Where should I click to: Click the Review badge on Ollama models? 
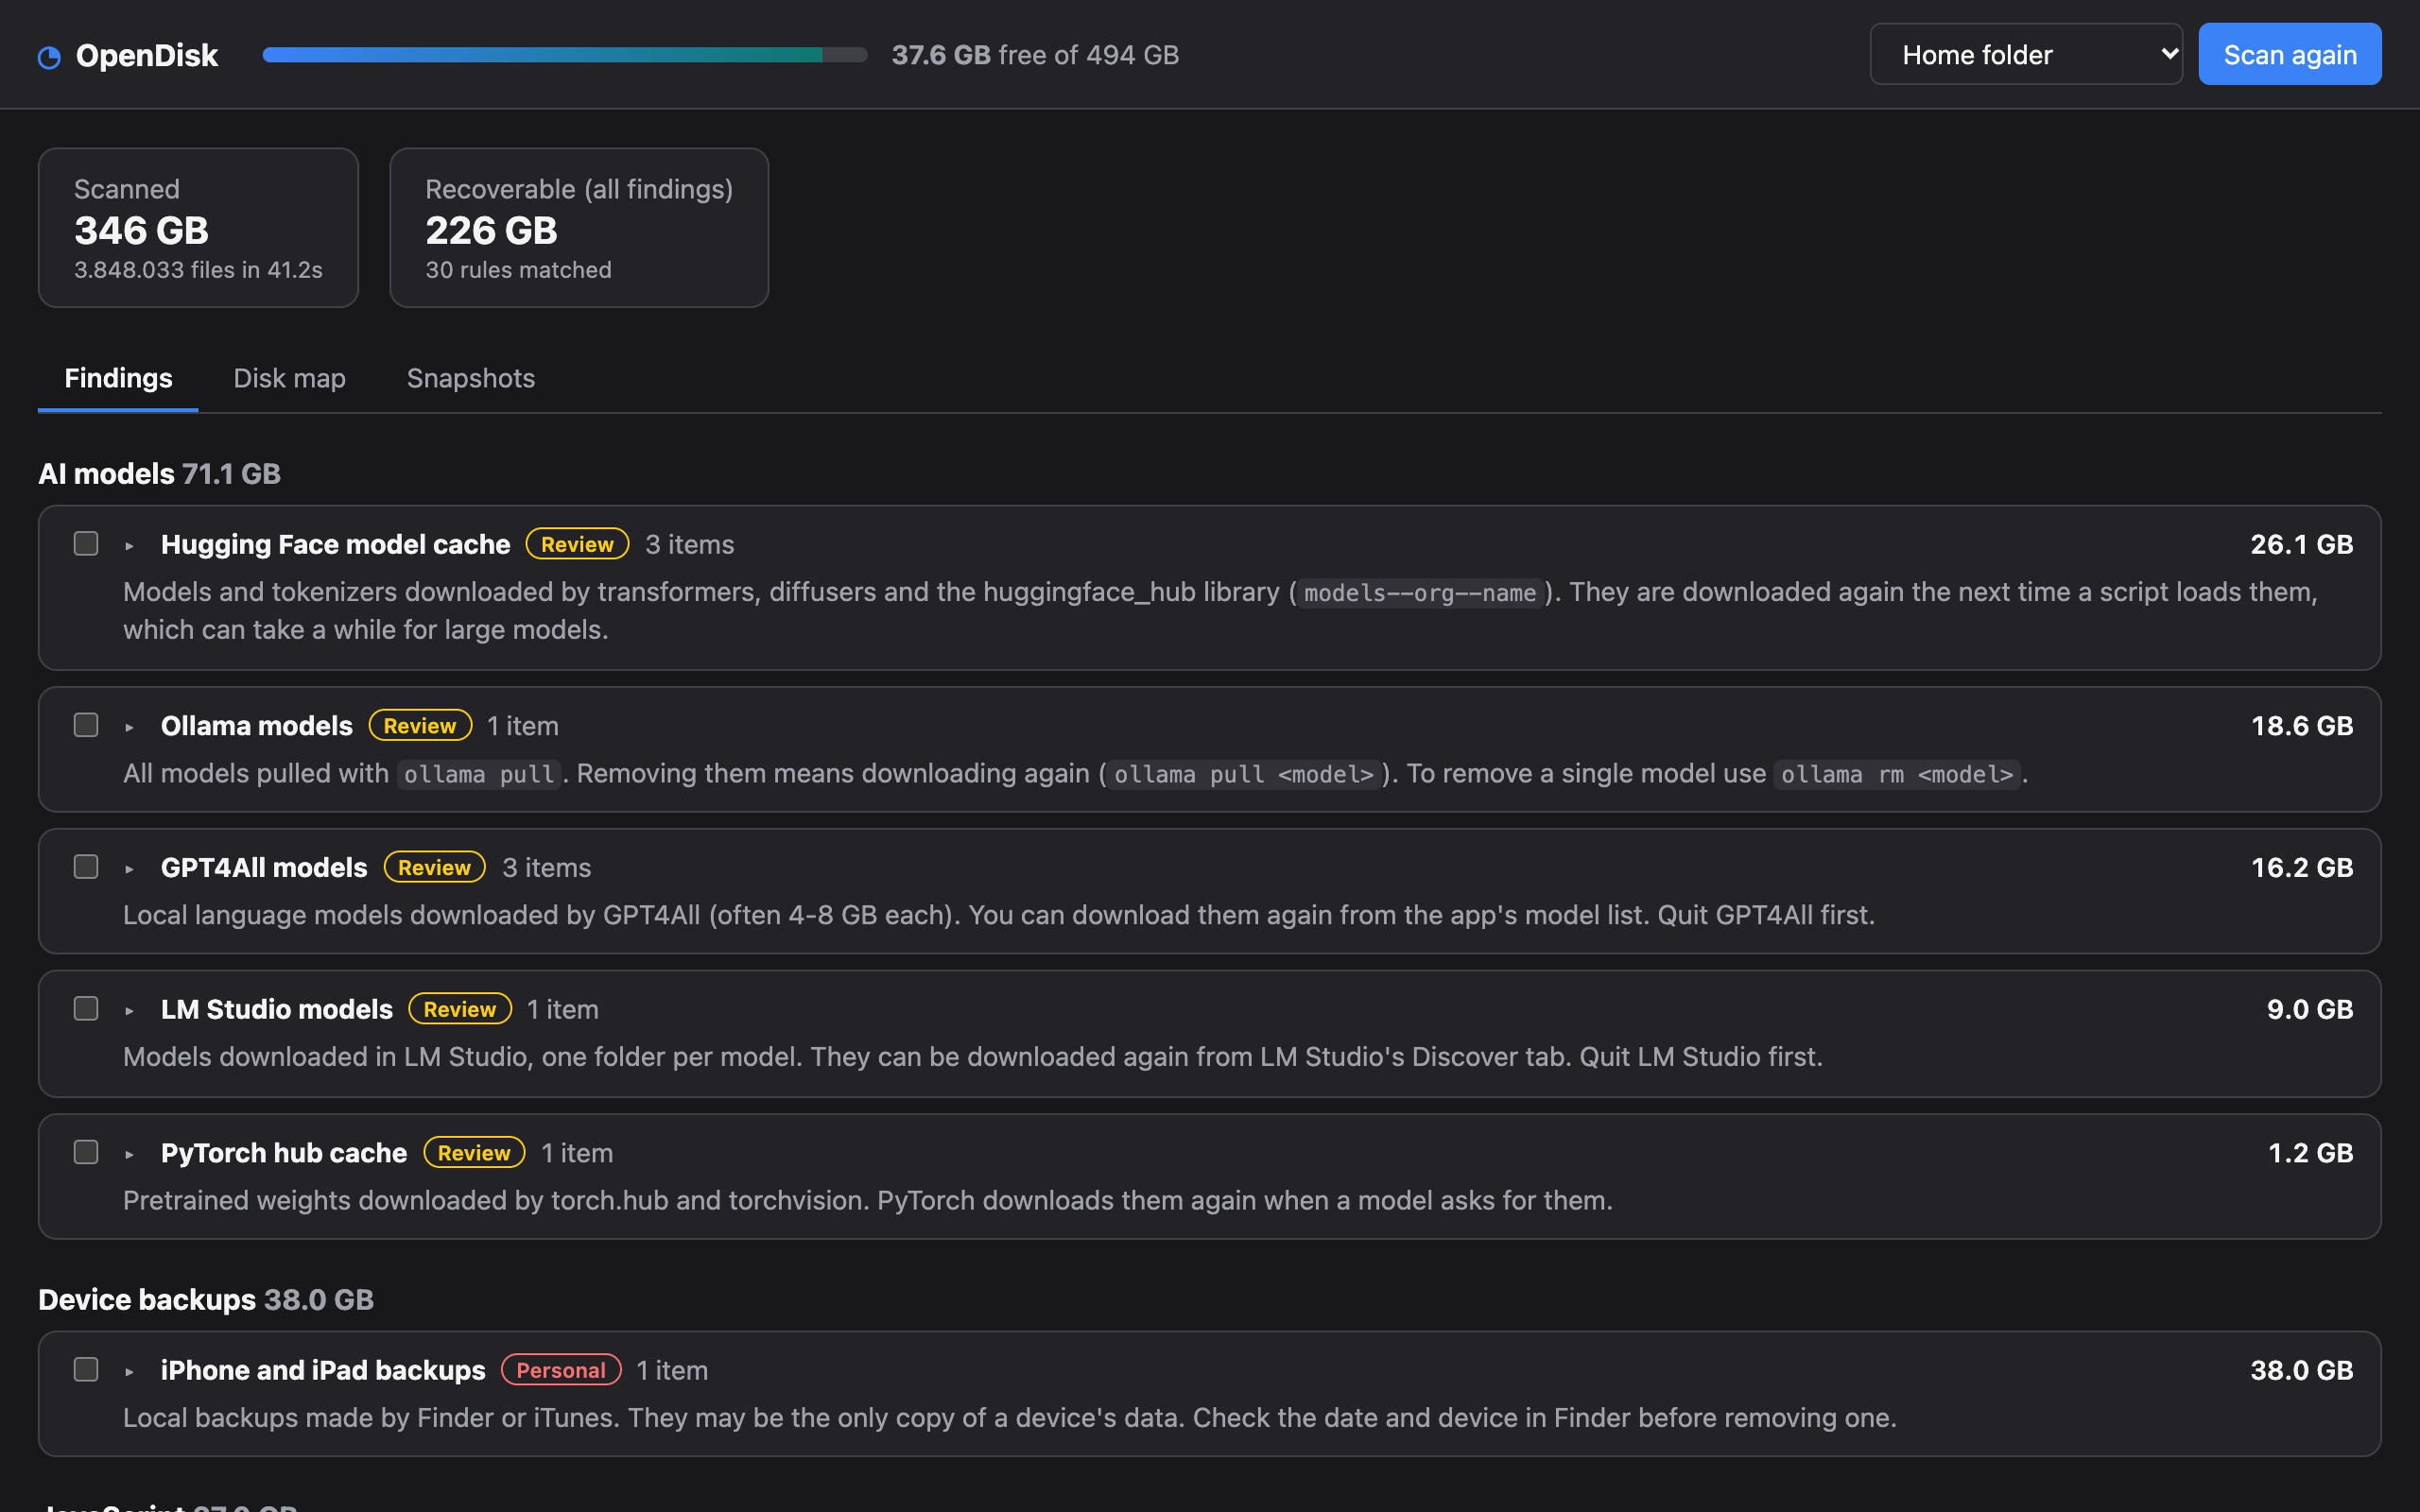pos(420,726)
